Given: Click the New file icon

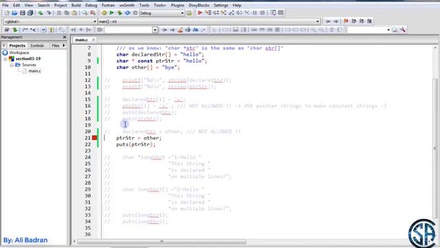Looking at the screenshot, I should click(7, 13).
